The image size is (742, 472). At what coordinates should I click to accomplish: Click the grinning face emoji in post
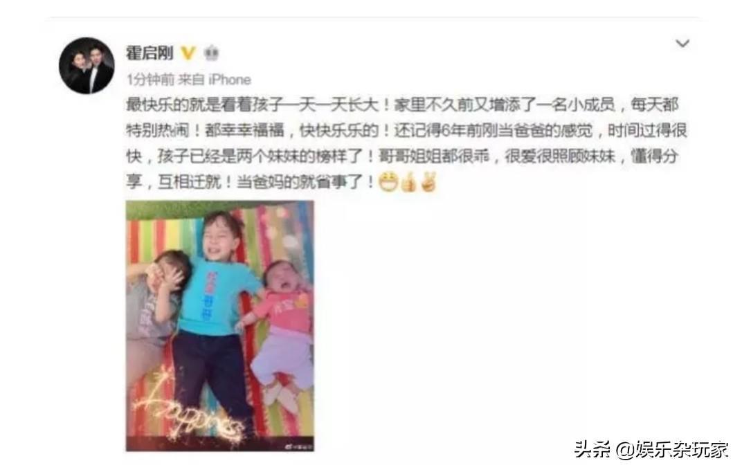[388, 182]
